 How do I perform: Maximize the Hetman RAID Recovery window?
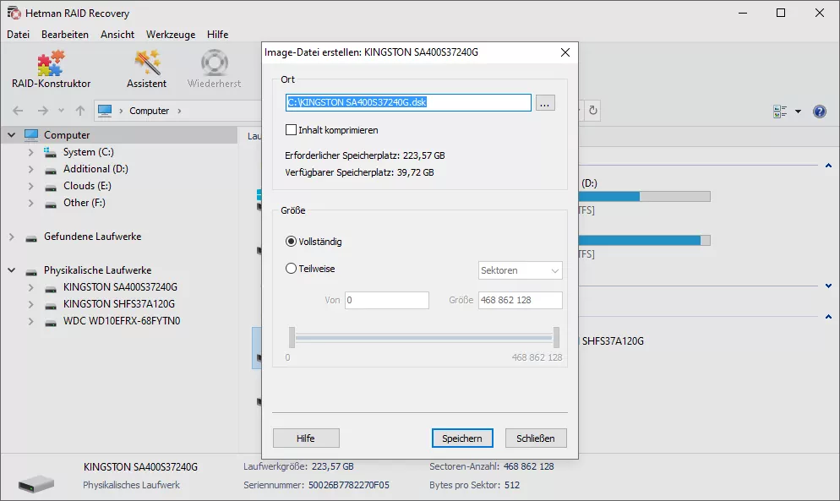point(781,13)
